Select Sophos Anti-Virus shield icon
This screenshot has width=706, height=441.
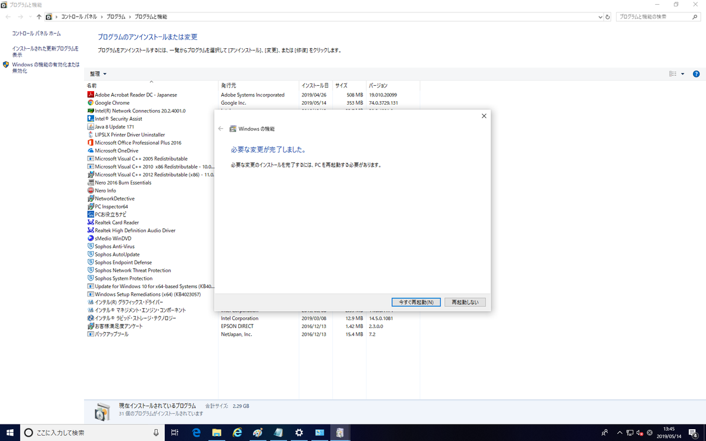click(x=91, y=246)
